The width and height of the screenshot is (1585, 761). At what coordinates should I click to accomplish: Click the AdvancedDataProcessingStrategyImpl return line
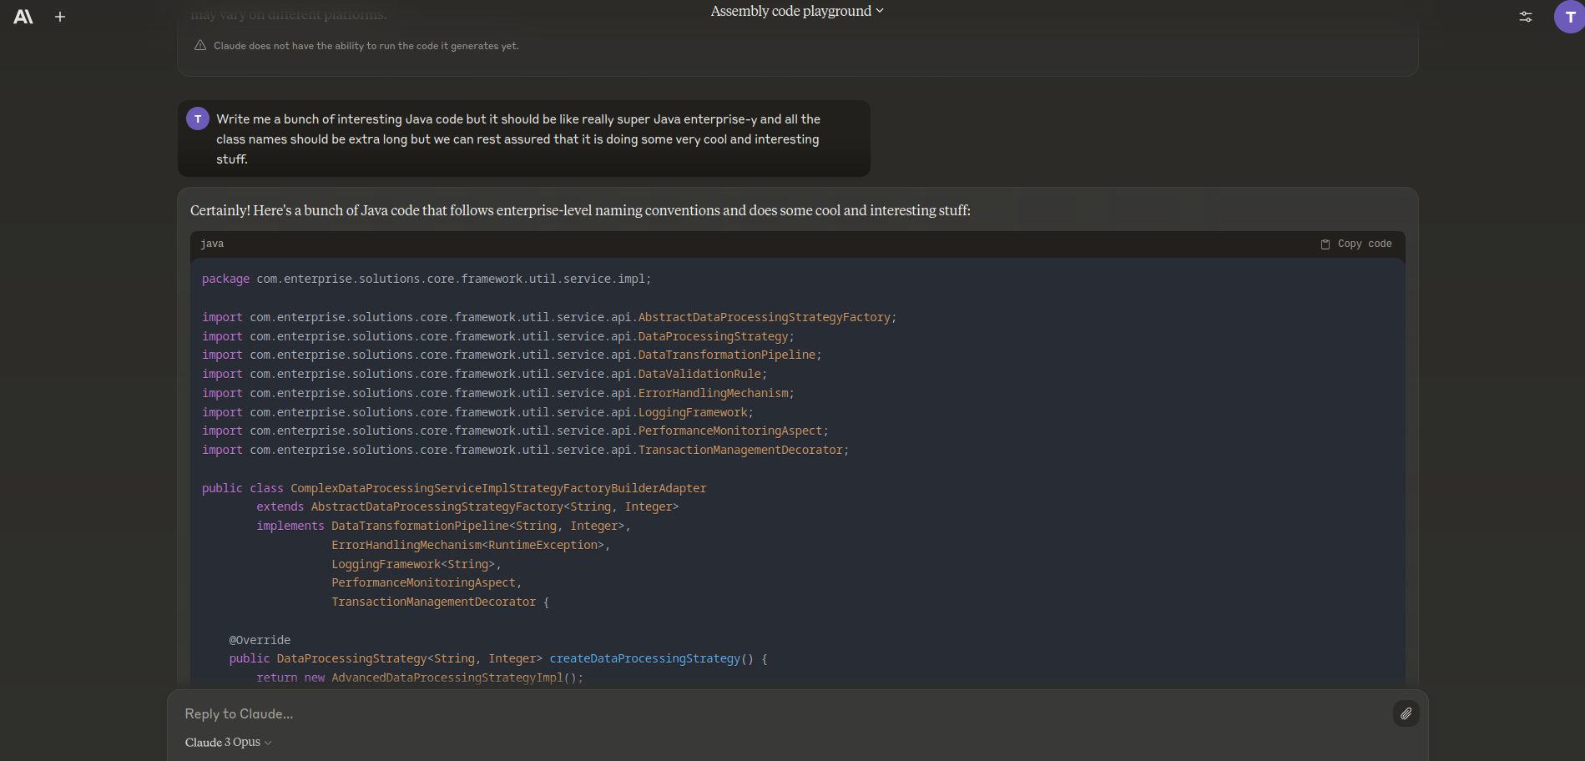click(420, 678)
